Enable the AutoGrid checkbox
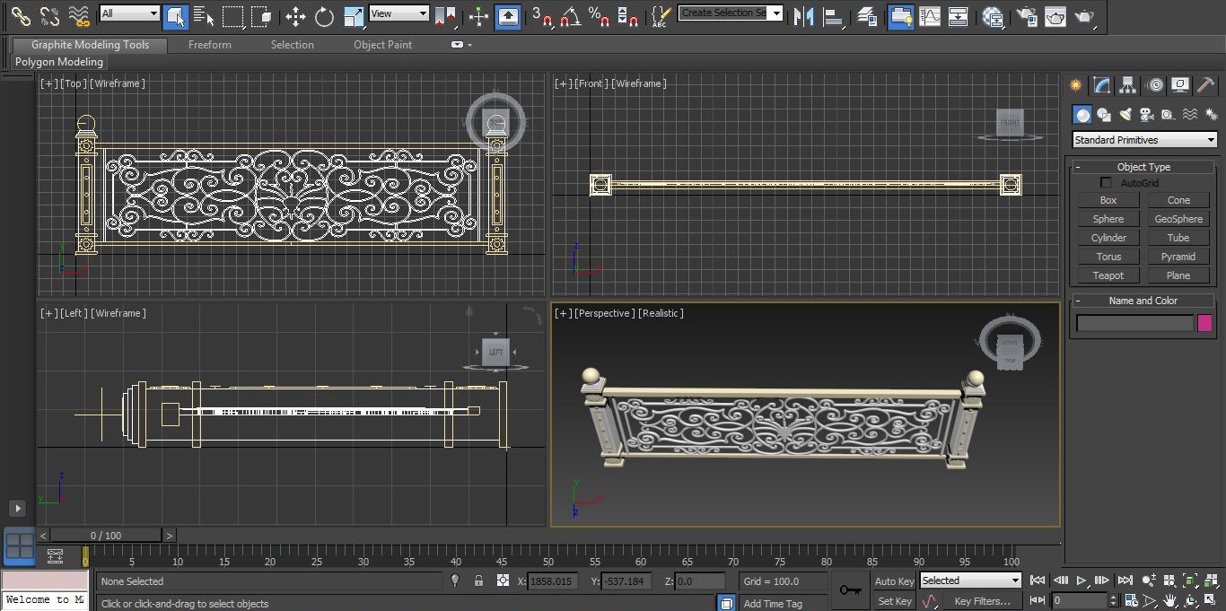The height and width of the screenshot is (611, 1226). click(x=1106, y=183)
